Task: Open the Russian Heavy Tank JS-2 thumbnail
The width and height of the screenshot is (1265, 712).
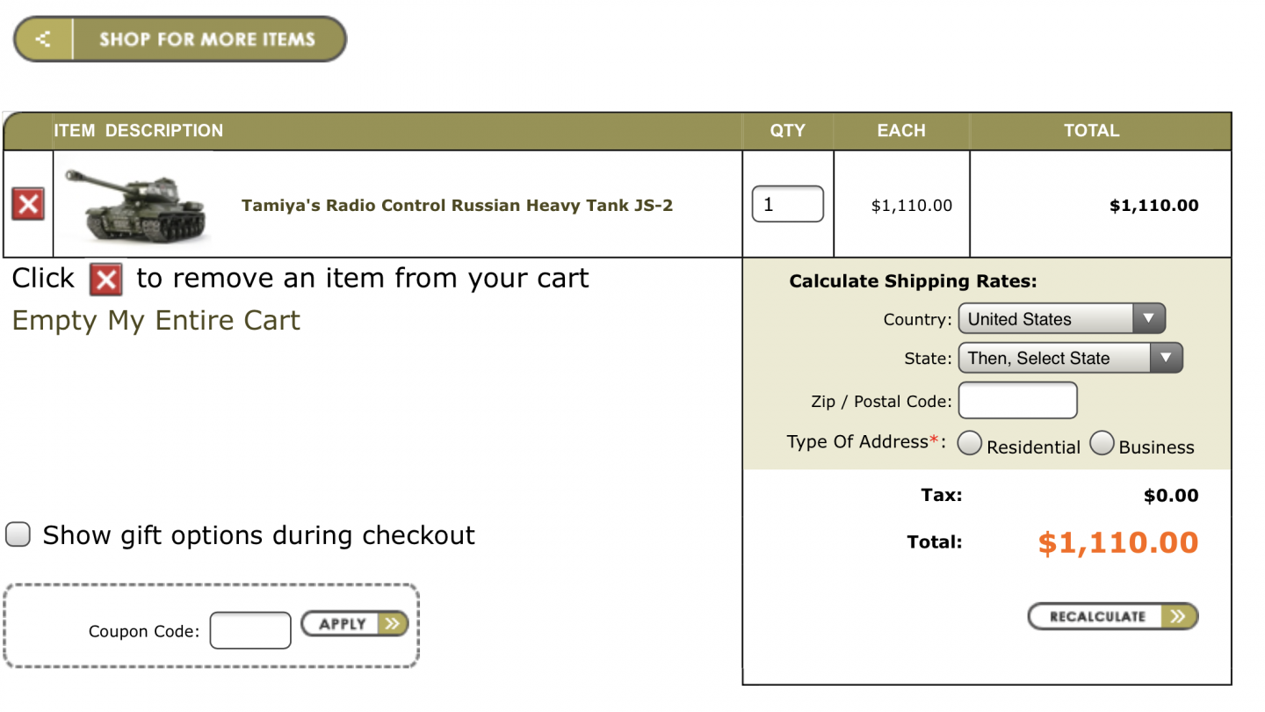Action: tap(136, 205)
